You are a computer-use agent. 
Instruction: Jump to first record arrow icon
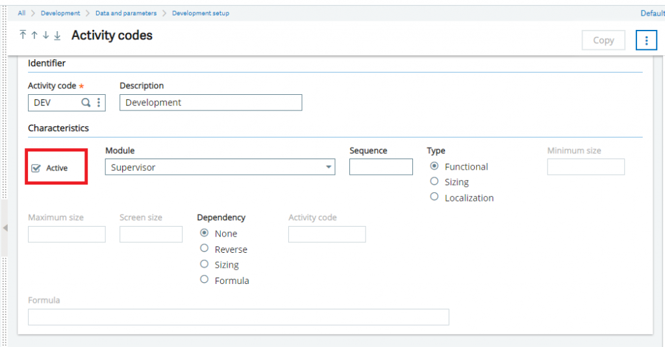(x=23, y=35)
